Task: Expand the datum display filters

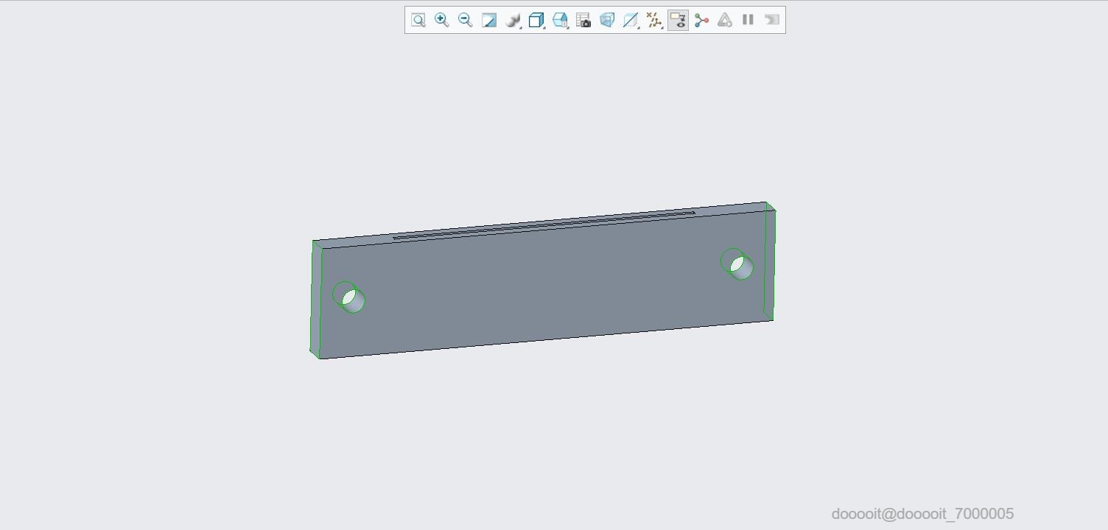Action: [655, 20]
